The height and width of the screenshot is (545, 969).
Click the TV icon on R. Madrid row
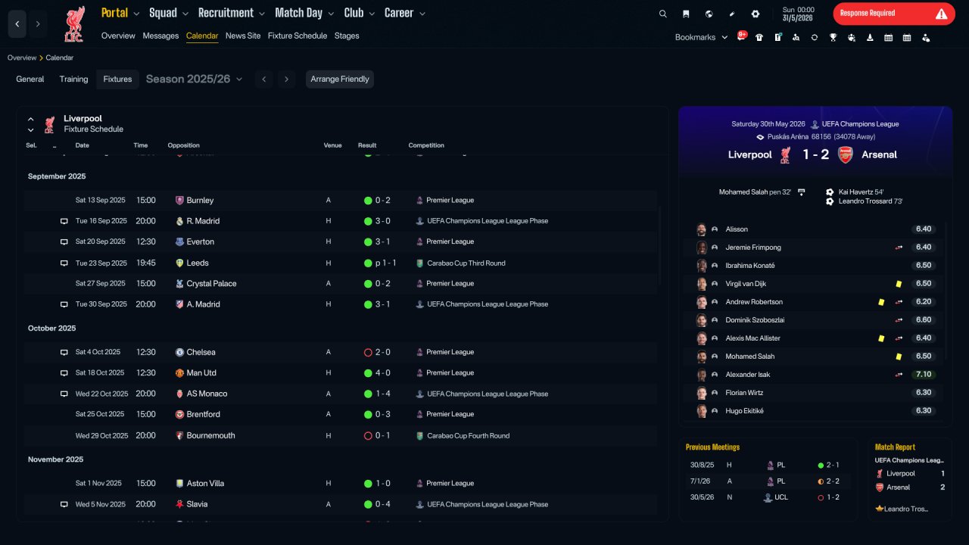64,221
